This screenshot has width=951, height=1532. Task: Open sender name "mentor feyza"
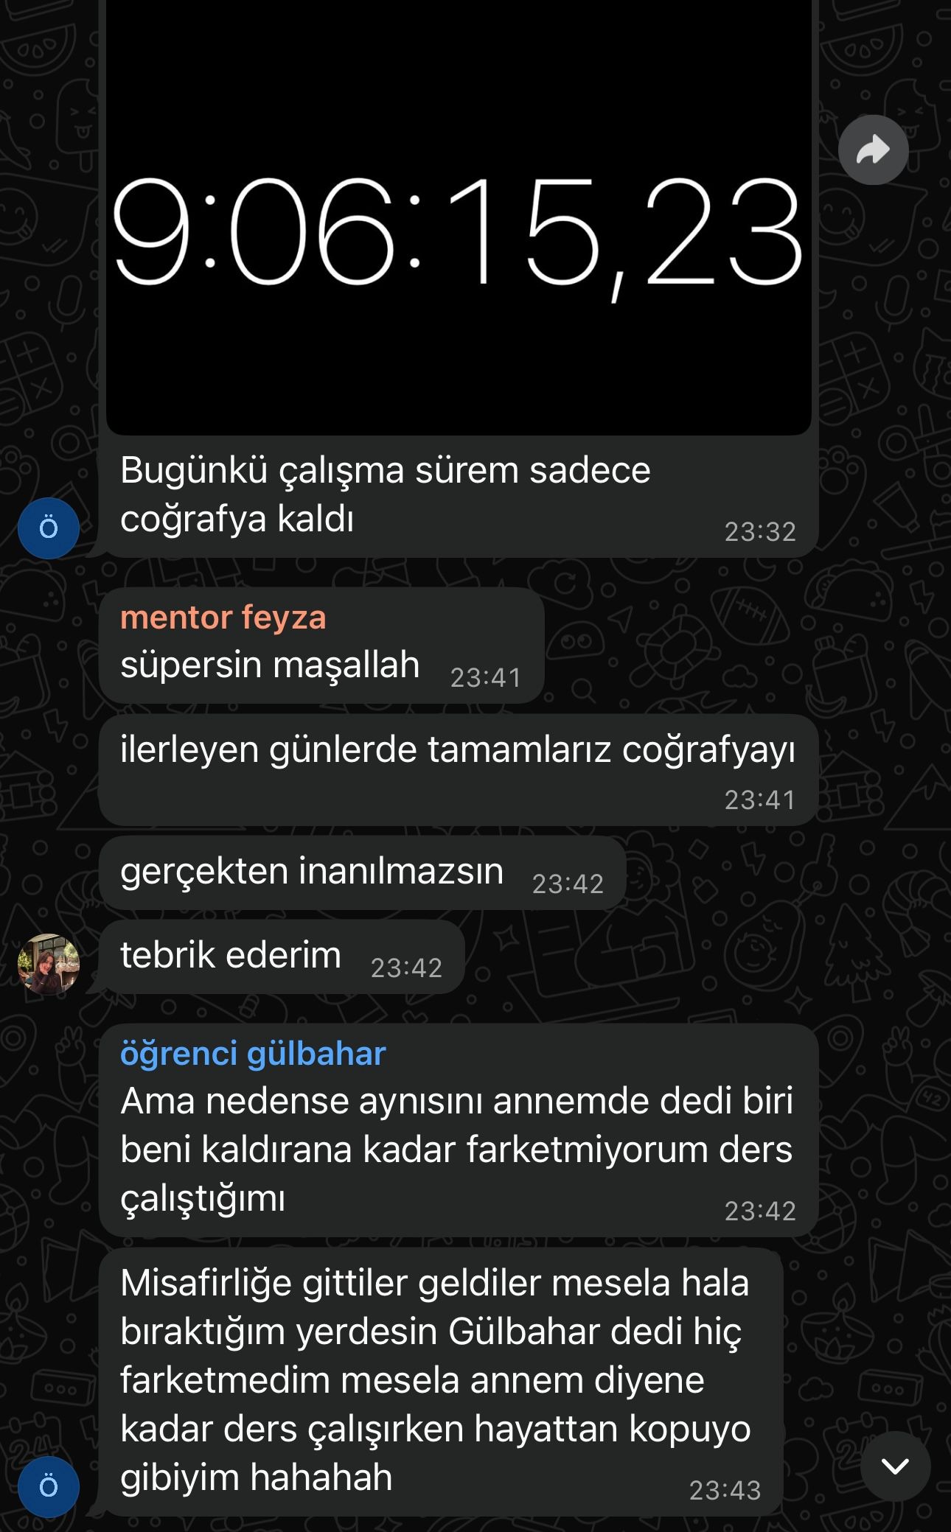point(223,617)
